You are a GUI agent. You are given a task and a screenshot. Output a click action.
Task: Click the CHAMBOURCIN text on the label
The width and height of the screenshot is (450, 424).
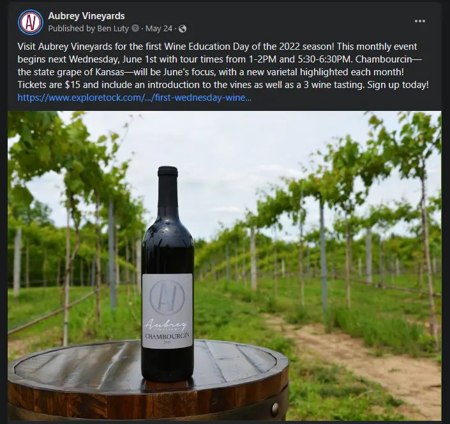(167, 336)
